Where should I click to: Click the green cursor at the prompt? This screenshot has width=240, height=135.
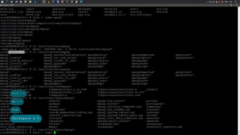[55, 132]
